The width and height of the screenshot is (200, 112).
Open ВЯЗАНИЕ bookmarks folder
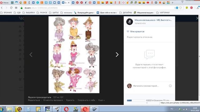(x=6, y=13)
